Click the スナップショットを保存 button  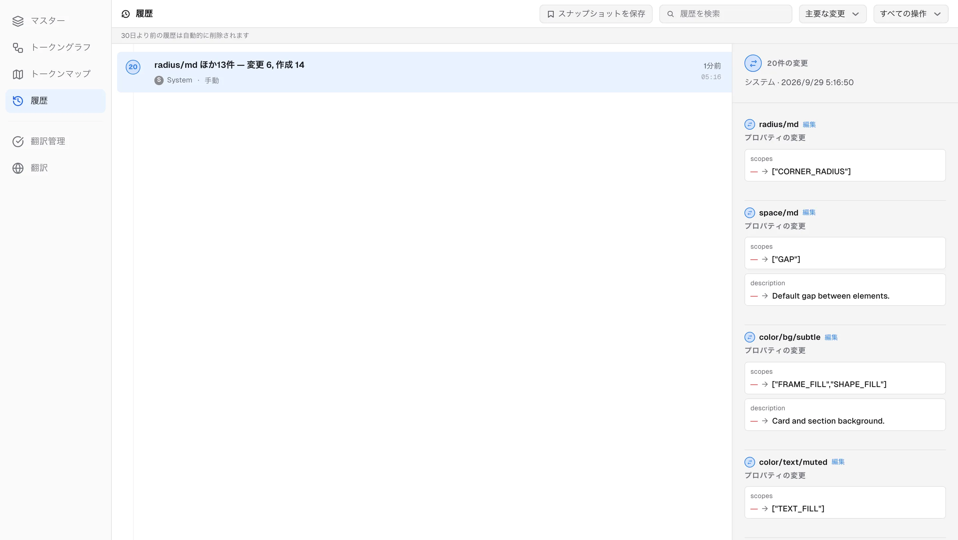596,14
